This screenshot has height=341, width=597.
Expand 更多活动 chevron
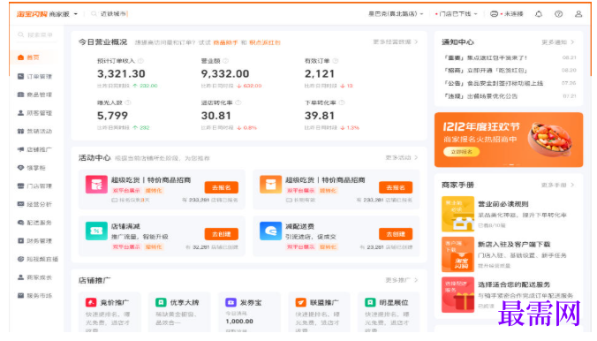point(416,158)
